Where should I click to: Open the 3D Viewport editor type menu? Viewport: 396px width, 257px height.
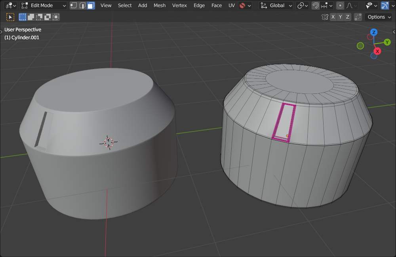tap(11, 5)
